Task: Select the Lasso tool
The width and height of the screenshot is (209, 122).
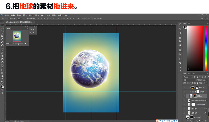Action: click(x=2, y=31)
